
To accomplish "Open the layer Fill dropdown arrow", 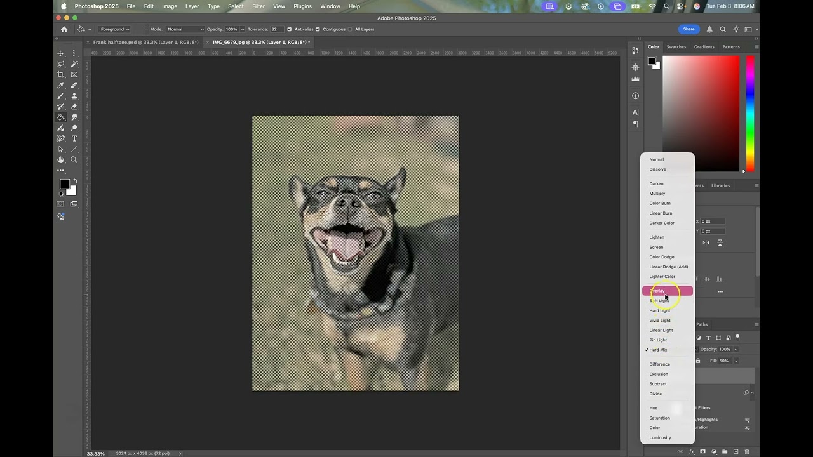I will (x=736, y=361).
